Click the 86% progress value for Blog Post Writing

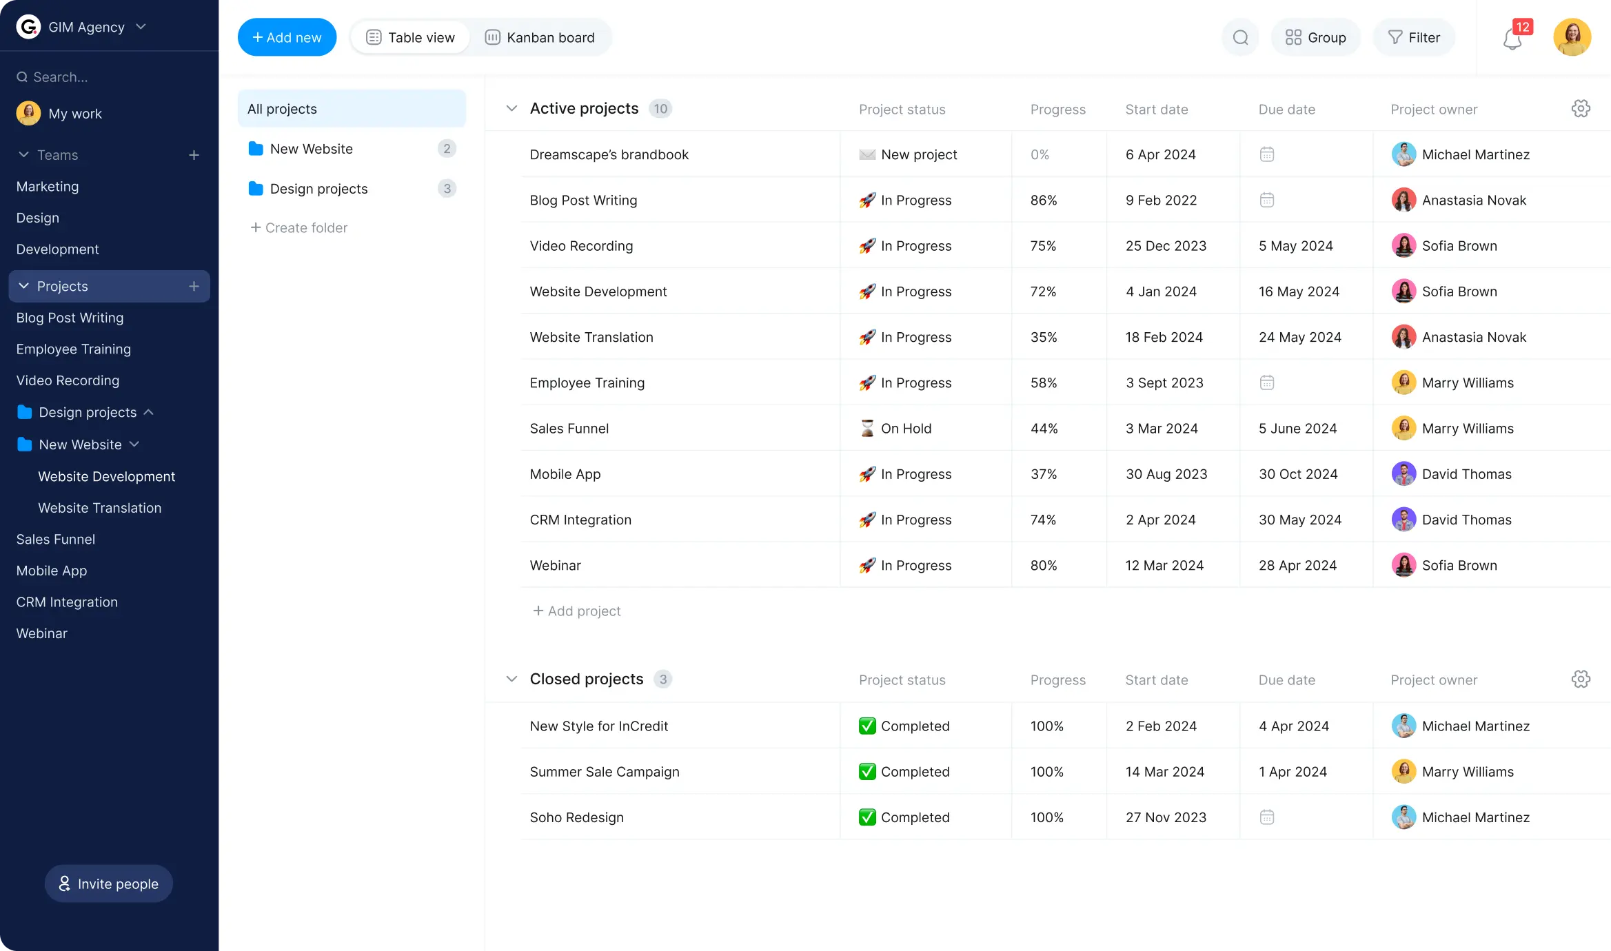pos(1042,200)
